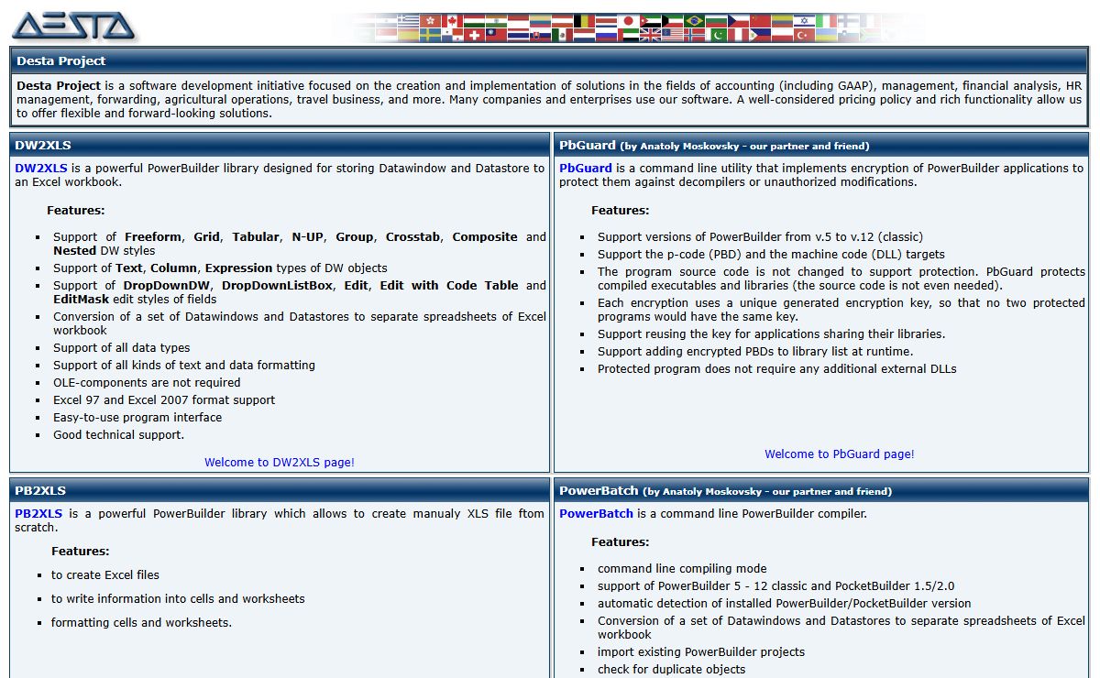Click 'to create Excel files' item
Screen dimensions: 1100x678
(105, 574)
